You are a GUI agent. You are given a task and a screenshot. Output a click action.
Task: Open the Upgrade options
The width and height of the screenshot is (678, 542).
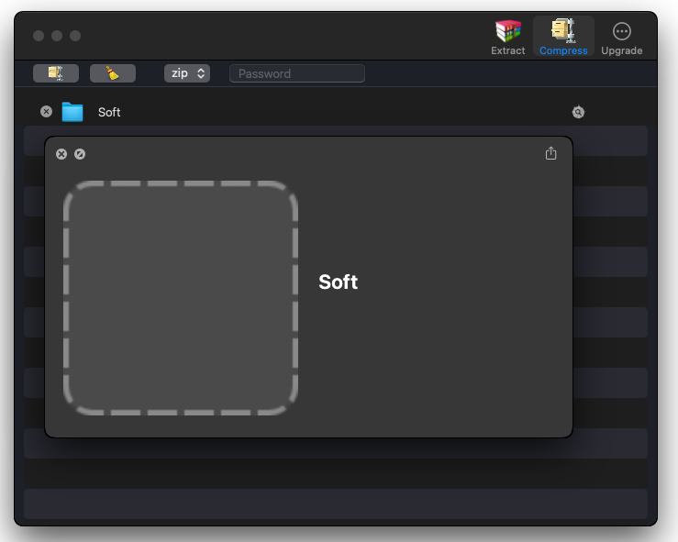(x=621, y=37)
